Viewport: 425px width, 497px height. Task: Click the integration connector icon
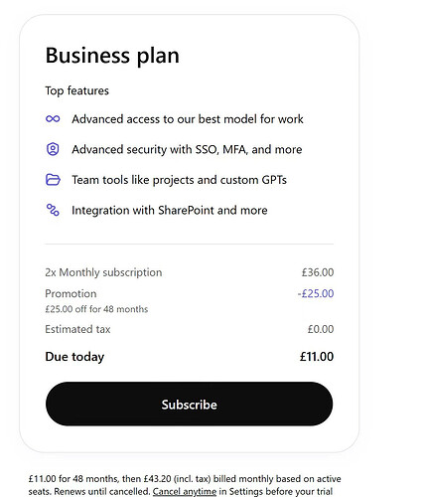pos(53,210)
